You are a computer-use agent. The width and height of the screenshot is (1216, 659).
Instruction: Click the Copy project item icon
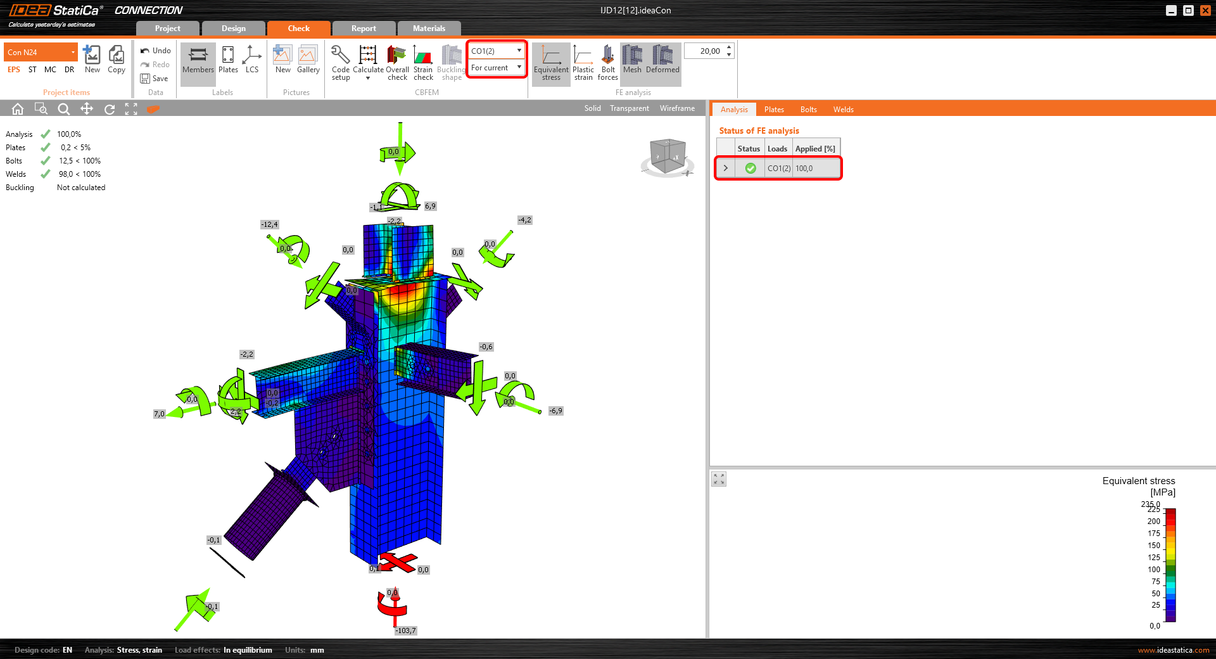[117, 60]
